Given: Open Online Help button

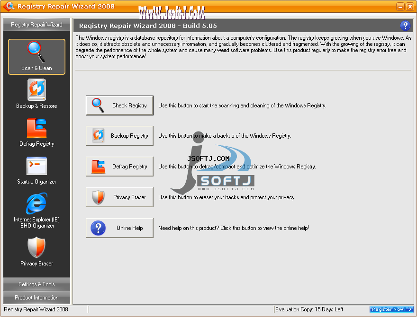Looking at the screenshot, I should point(119,228).
